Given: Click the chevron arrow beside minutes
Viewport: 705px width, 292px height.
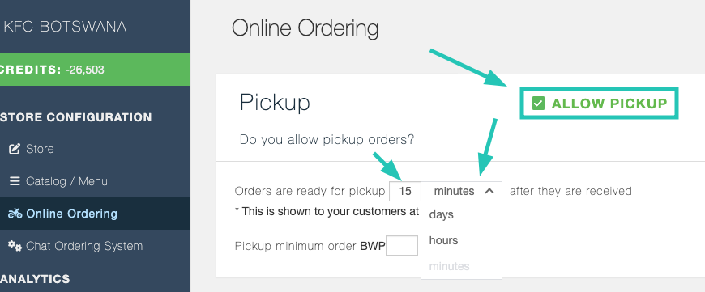Looking at the screenshot, I should 489,192.
